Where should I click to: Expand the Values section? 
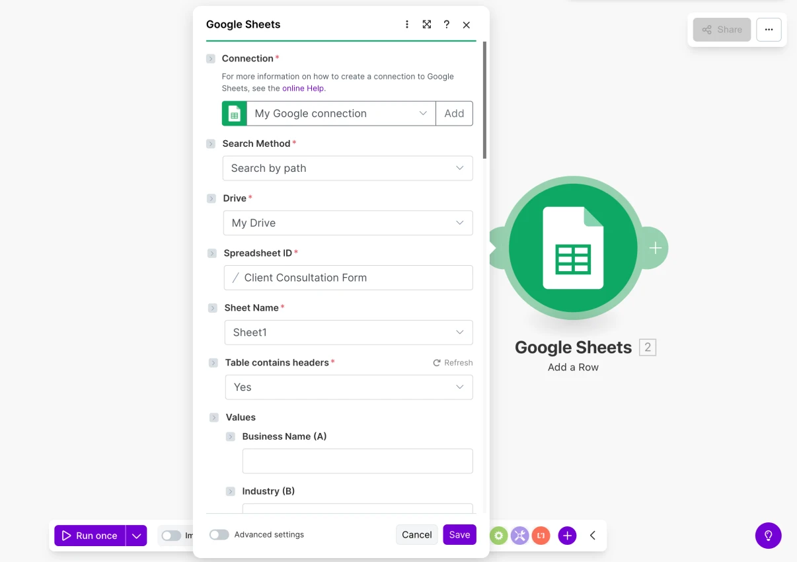[x=212, y=417]
